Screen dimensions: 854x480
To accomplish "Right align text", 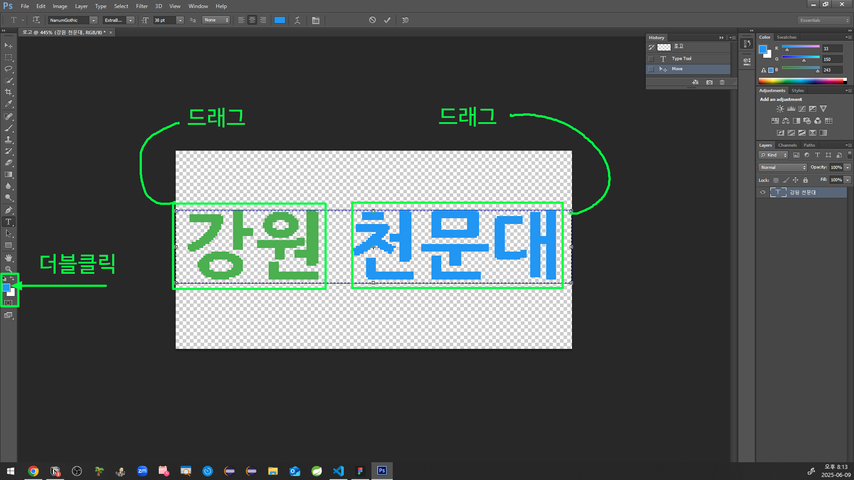I will (263, 20).
